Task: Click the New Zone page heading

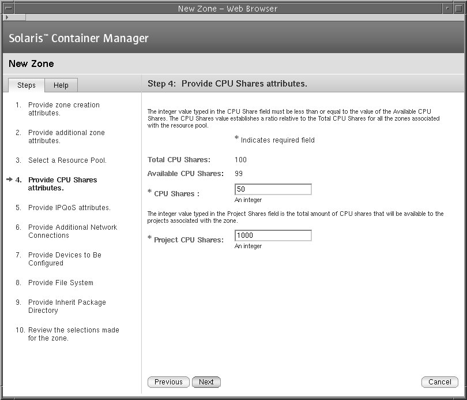Action: tap(31, 64)
